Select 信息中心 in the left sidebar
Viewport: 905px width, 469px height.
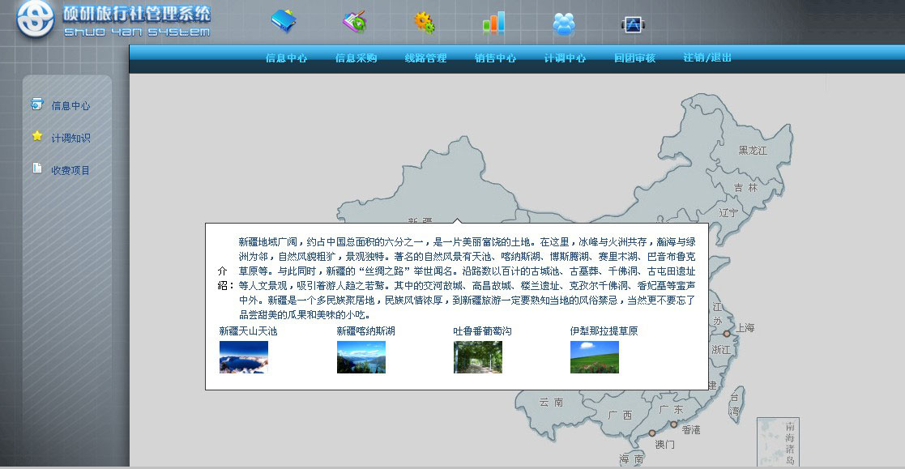click(x=70, y=106)
